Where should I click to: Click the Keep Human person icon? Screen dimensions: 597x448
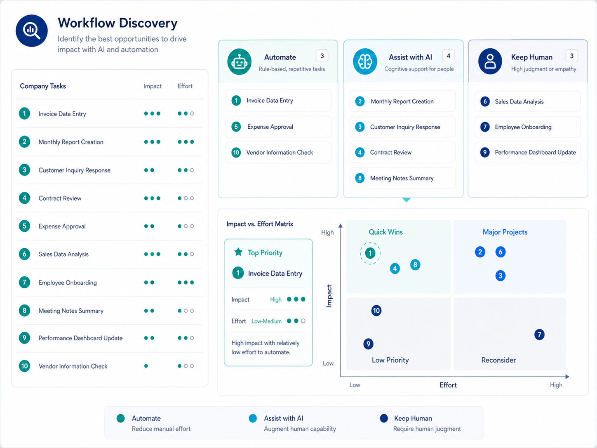490,61
